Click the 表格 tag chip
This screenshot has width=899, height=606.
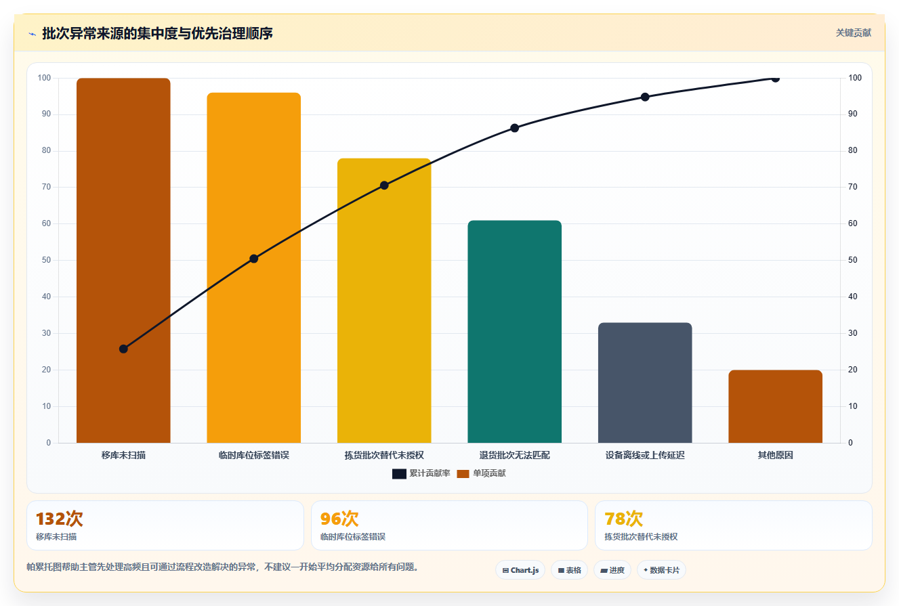569,570
